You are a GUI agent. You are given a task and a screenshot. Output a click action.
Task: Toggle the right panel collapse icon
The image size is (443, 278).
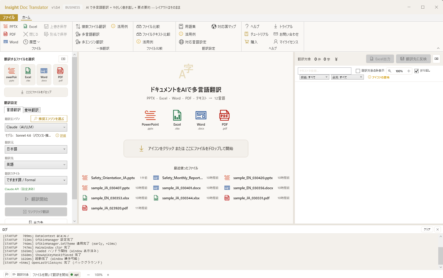436,59
